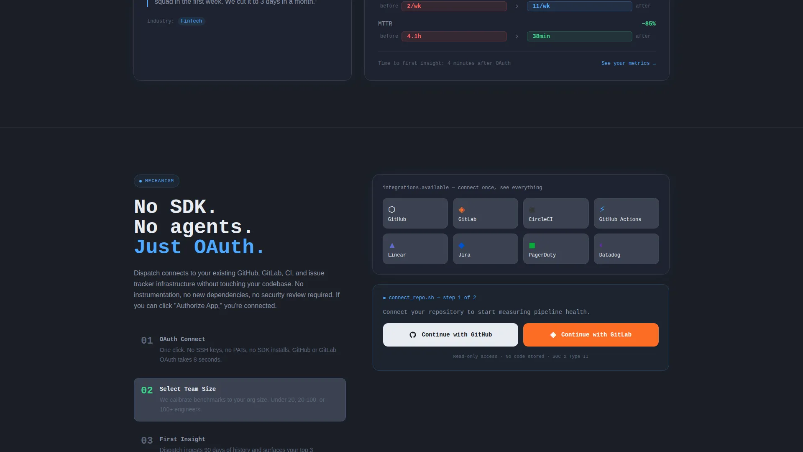Click the Connect your repository description line
The image size is (803, 452).
[x=486, y=312]
